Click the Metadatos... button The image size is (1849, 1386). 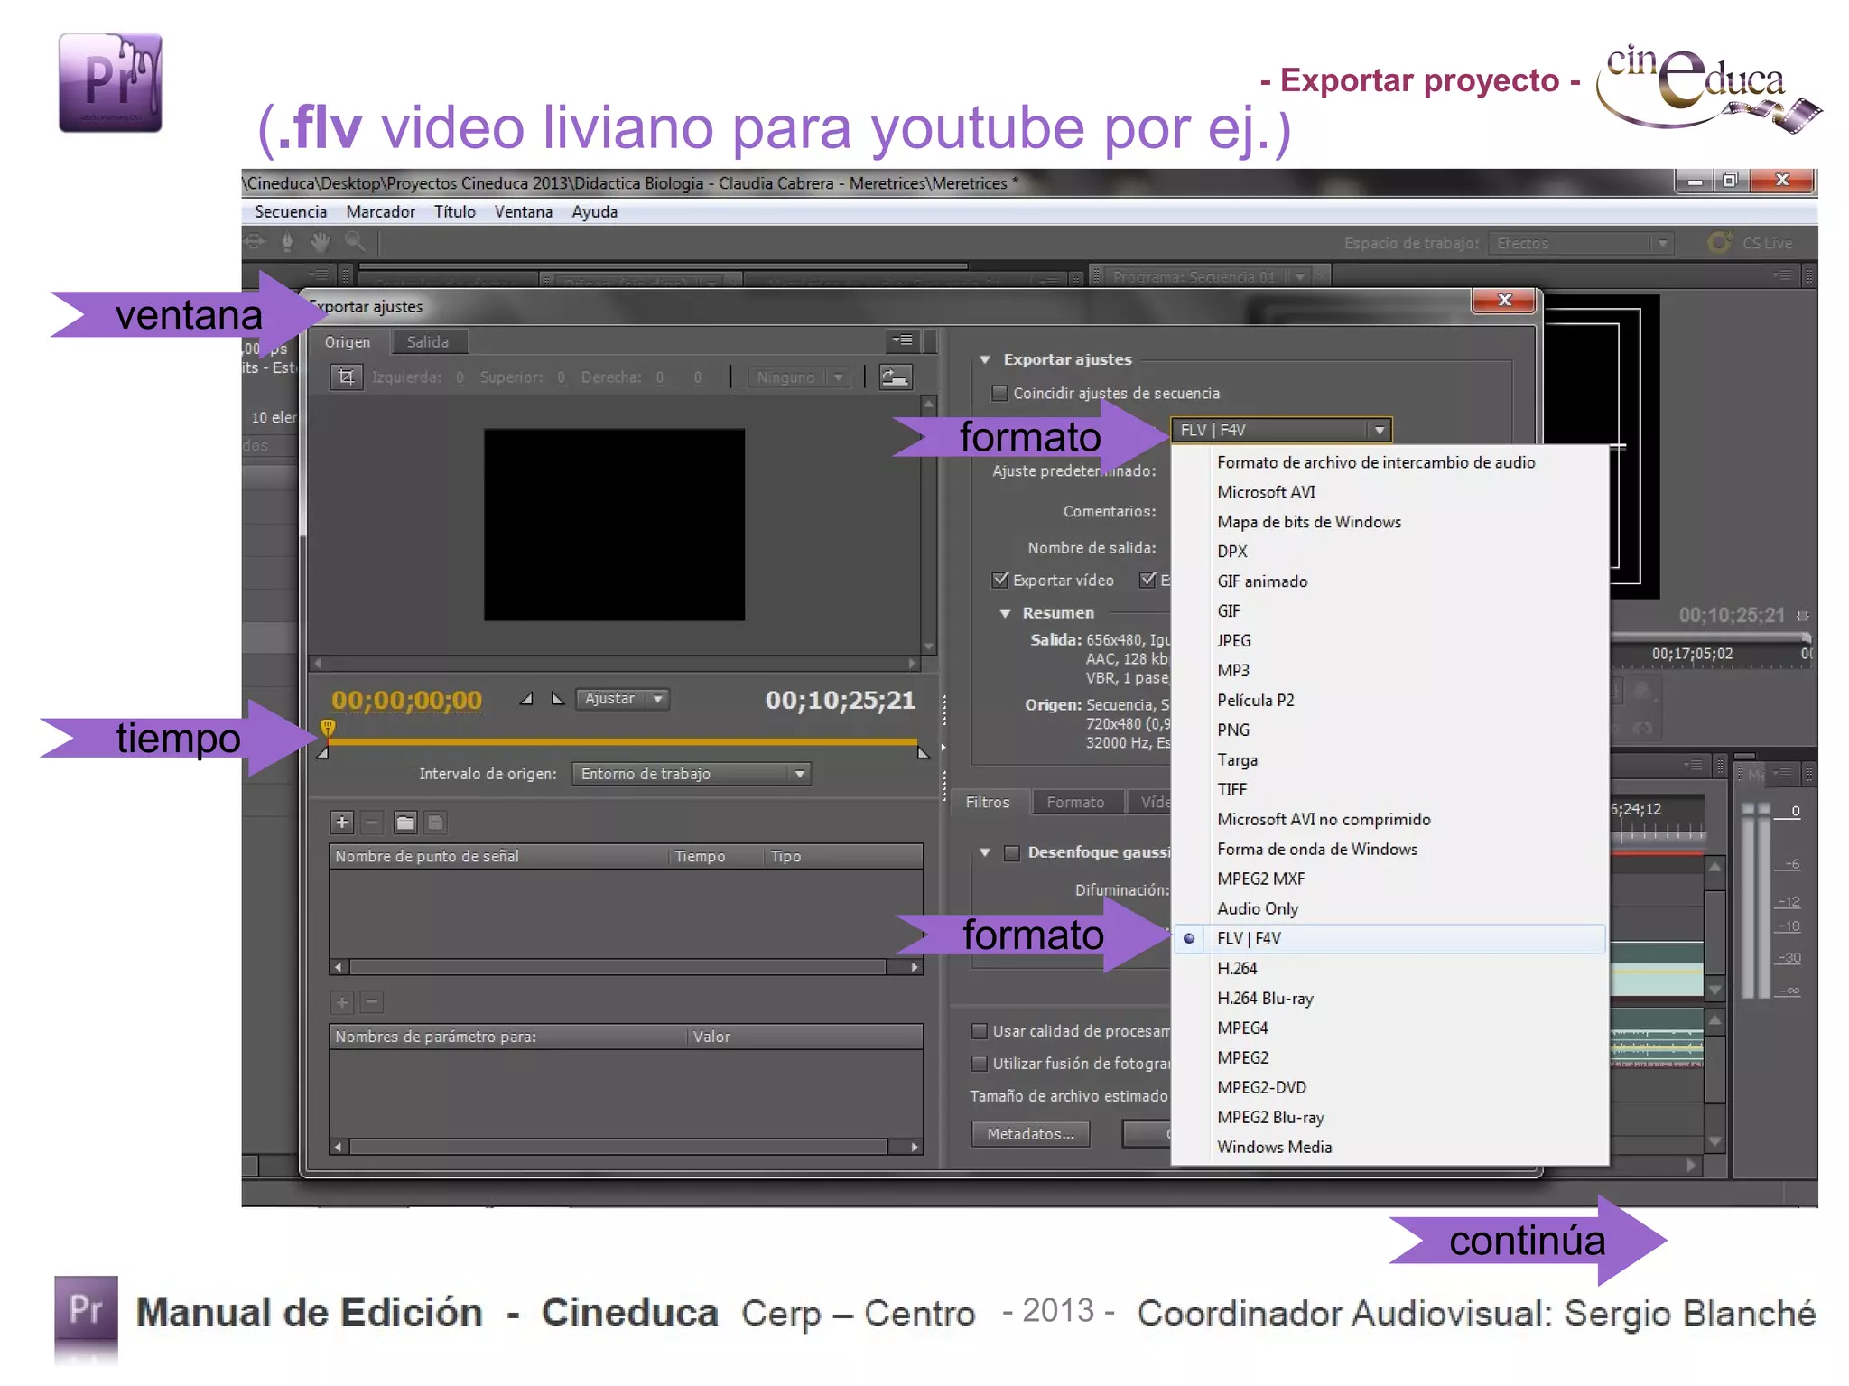(x=1030, y=1134)
